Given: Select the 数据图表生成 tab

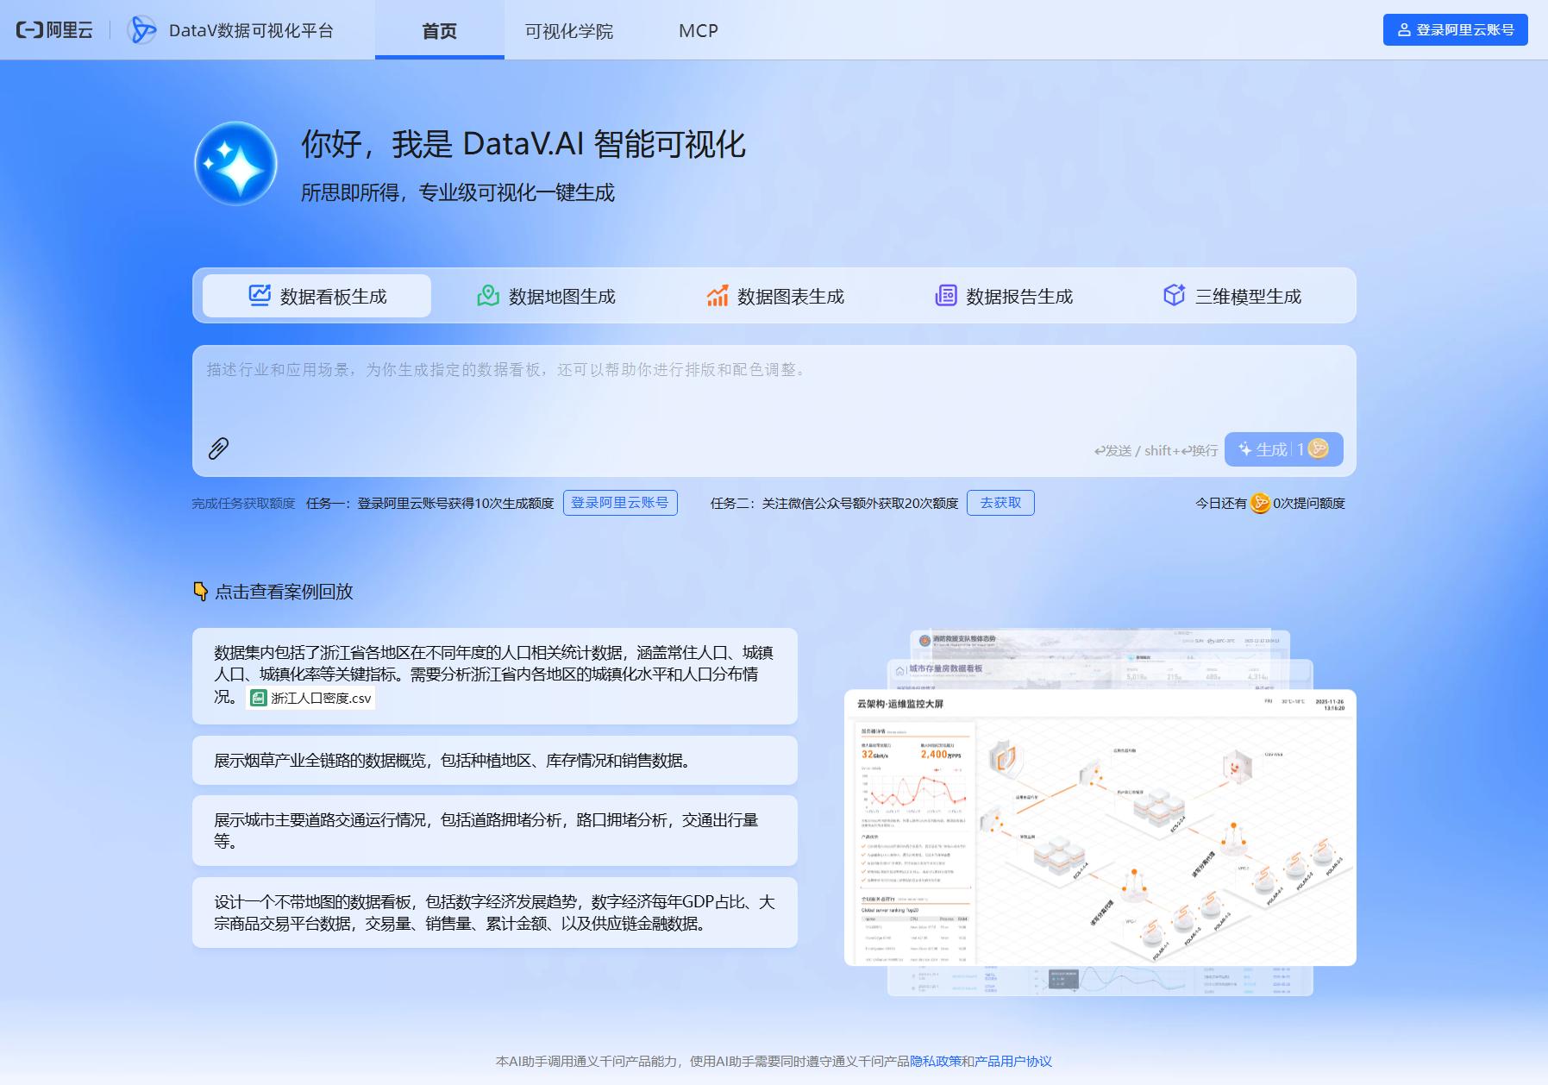Looking at the screenshot, I should click(774, 296).
